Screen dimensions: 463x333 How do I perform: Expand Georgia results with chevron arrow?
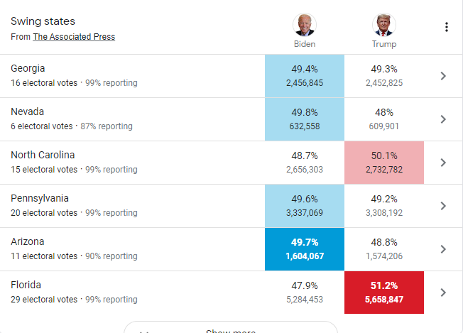point(443,76)
